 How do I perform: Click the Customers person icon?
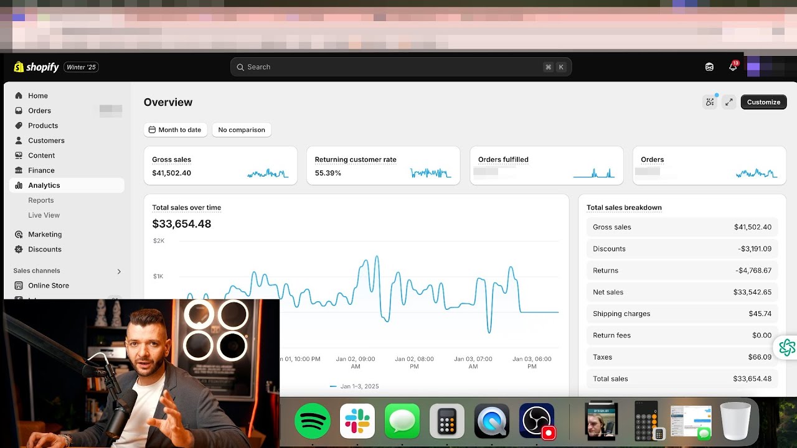tap(19, 141)
